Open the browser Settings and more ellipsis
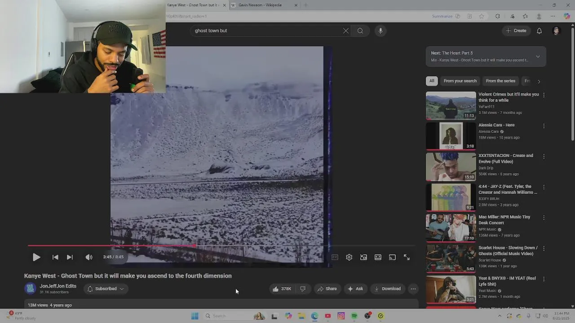The height and width of the screenshot is (323, 575). [553, 16]
